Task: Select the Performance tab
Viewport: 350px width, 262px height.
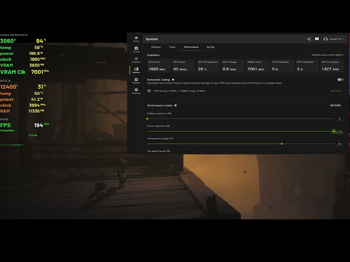Action: pyautogui.click(x=191, y=47)
